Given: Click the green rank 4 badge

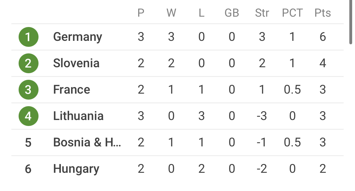Looking at the screenshot, I should pos(28,116).
